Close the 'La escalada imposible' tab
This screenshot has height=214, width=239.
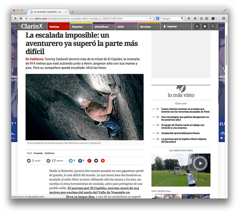(66, 12)
